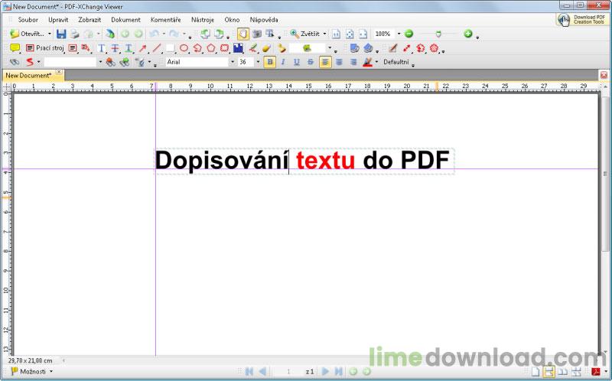The height and width of the screenshot is (381, 612).
Task: Click the green Zoom In plus button
Action: (x=468, y=34)
